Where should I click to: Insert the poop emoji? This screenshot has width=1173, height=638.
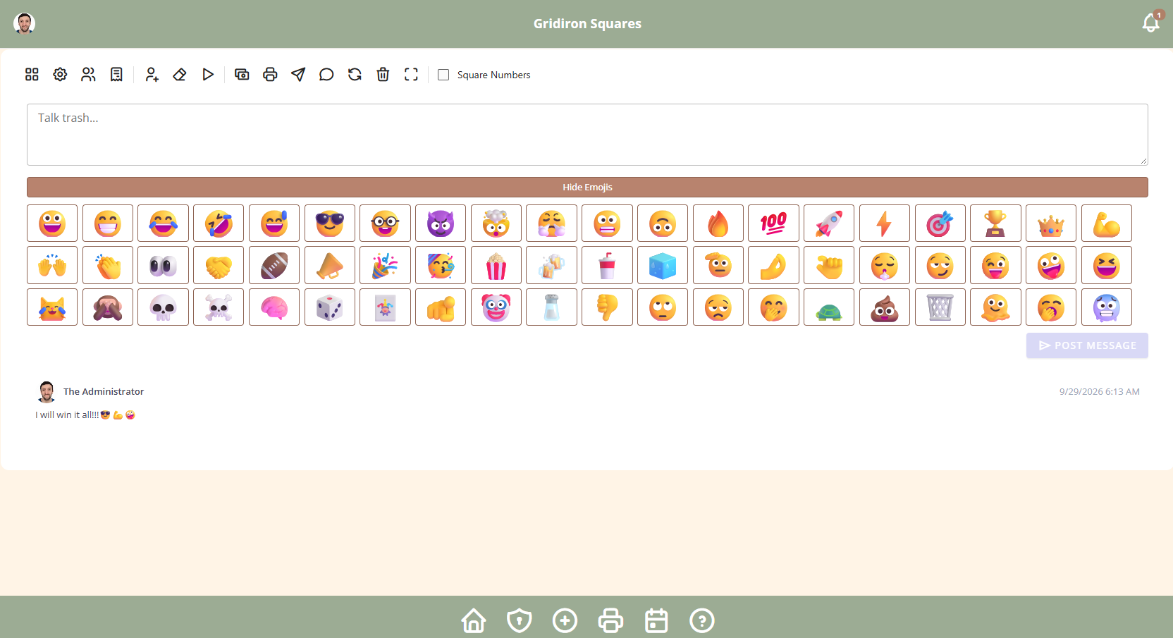coord(885,307)
